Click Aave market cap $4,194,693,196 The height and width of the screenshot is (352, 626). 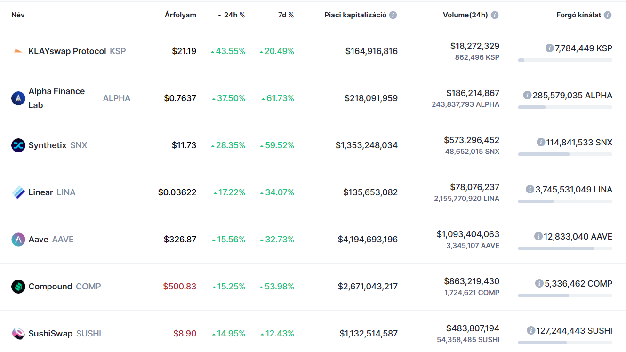point(368,240)
